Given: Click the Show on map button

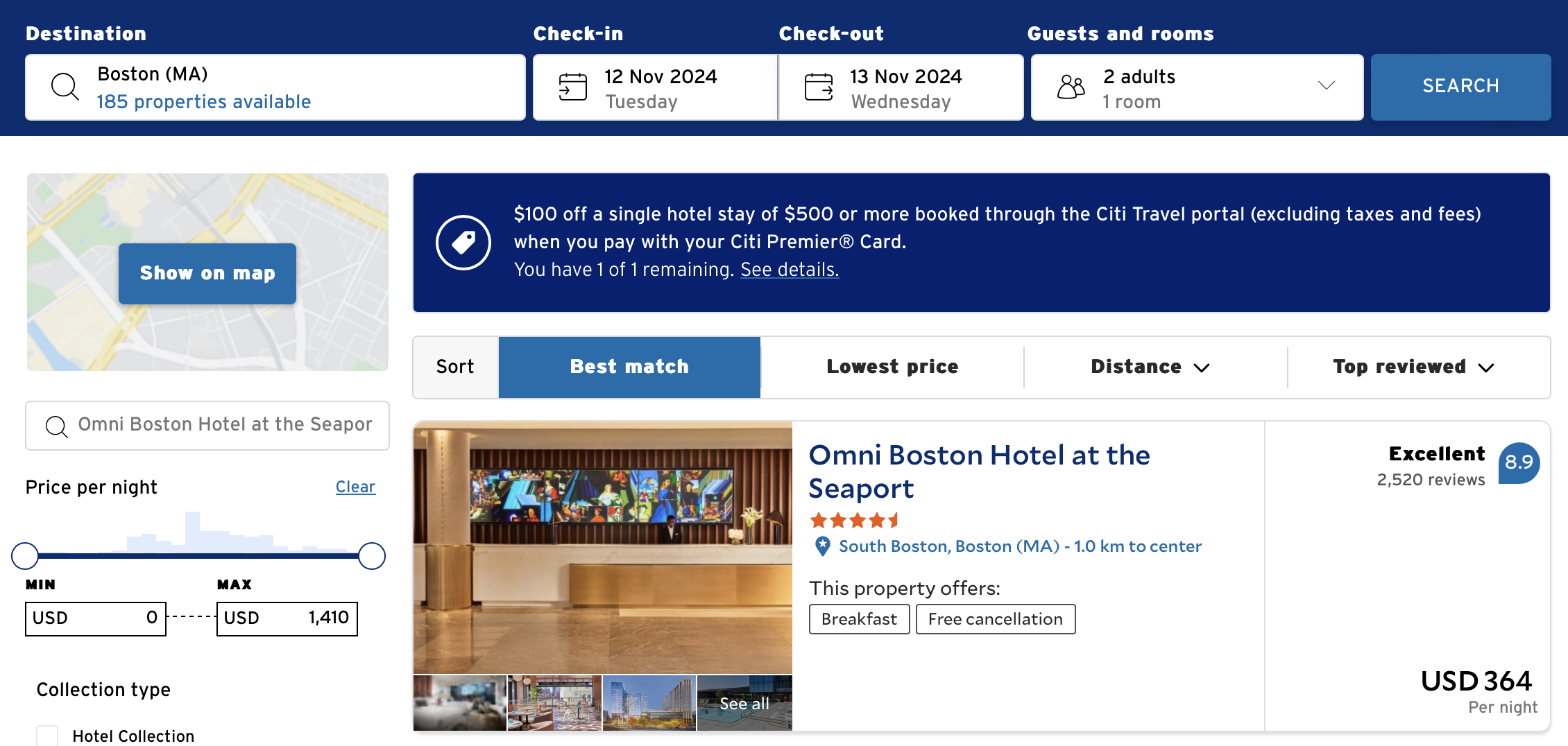Looking at the screenshot, I should (x=207, y=273).
